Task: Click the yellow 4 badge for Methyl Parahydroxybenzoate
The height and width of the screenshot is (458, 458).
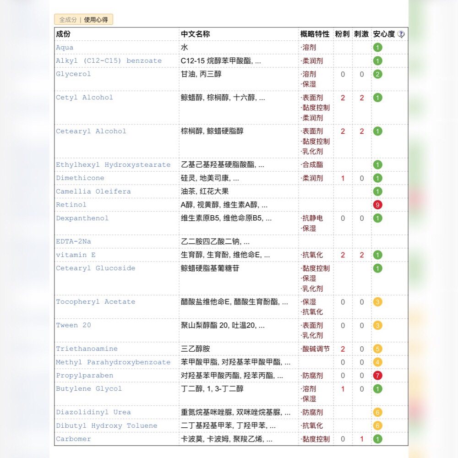Action: (377, 362)
